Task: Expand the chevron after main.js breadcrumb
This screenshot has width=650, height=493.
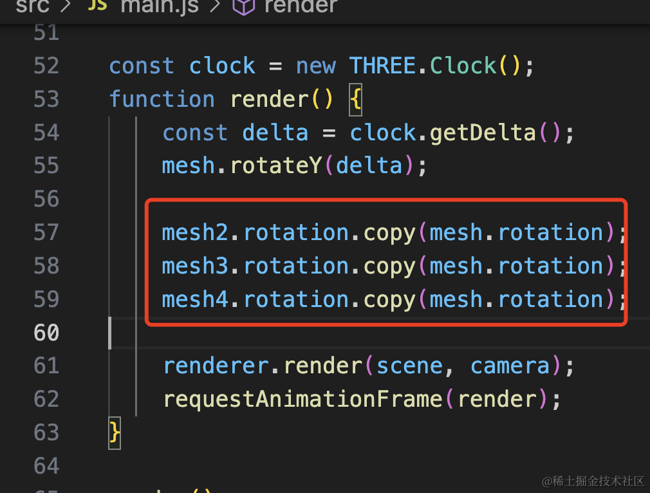Action: click(215, 6)
